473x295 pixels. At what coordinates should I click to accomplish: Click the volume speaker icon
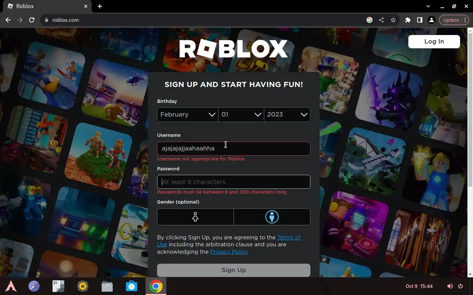pyautogui.click(x=450, y=286)
